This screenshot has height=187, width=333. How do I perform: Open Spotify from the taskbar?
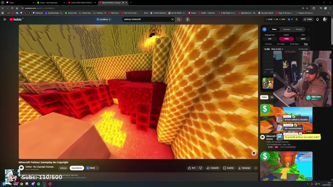point(39,184)
